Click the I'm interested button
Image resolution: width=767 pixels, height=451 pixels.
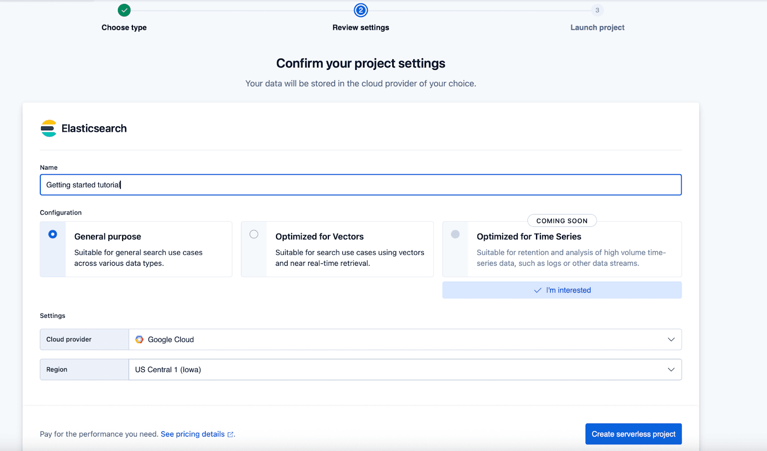[x=562, y=290]
